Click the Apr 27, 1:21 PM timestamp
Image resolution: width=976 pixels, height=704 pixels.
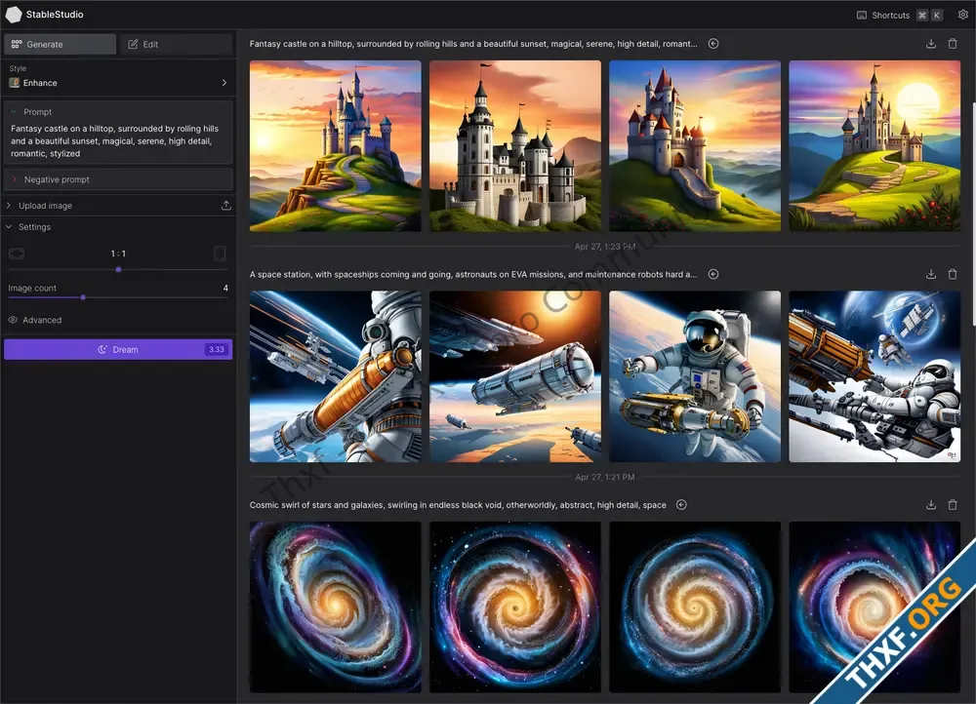[605, 477]
